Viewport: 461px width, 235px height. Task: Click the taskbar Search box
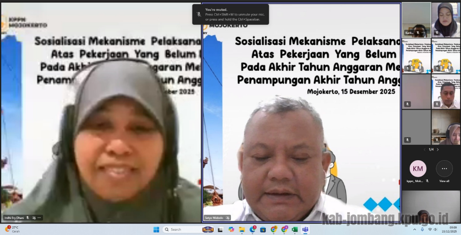179,229
